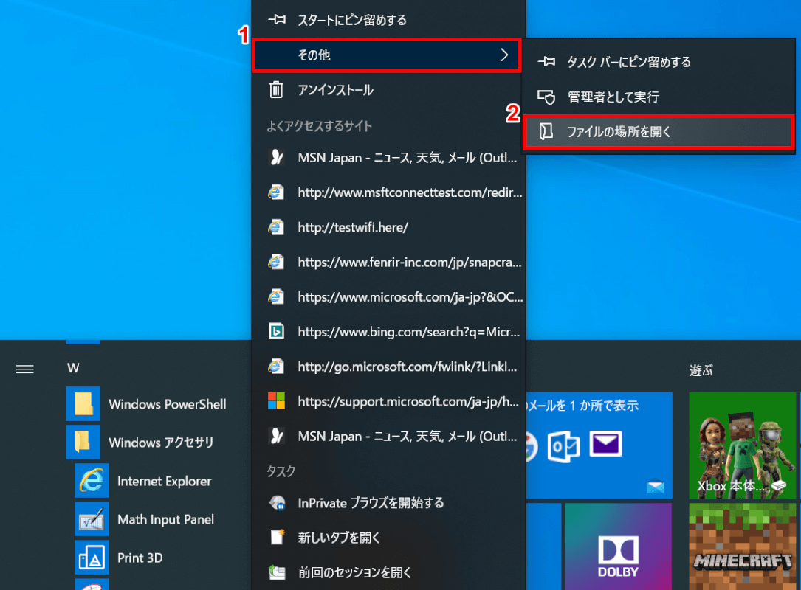Open the Minecraft tile

742,546
